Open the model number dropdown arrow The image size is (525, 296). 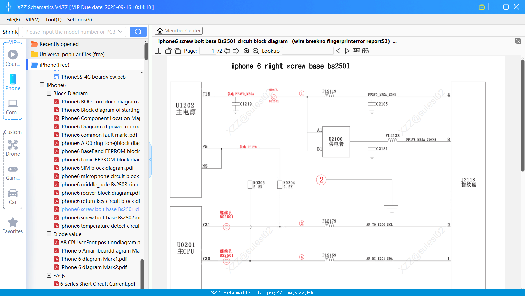120,32
